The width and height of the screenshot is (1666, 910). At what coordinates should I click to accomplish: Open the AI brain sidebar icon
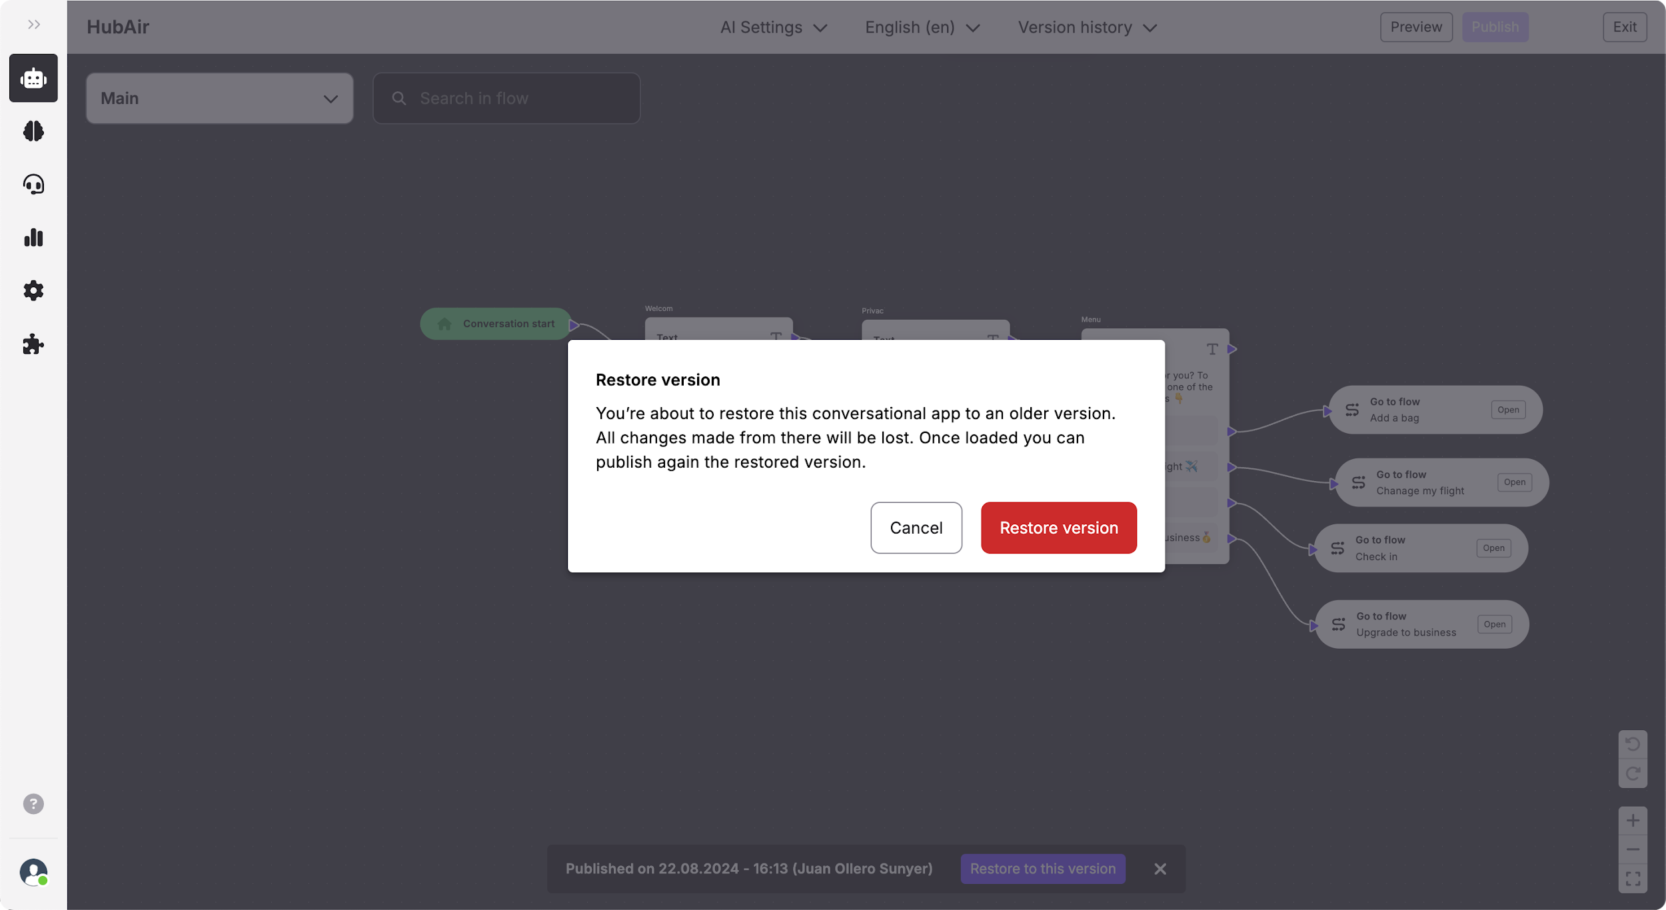33,131
